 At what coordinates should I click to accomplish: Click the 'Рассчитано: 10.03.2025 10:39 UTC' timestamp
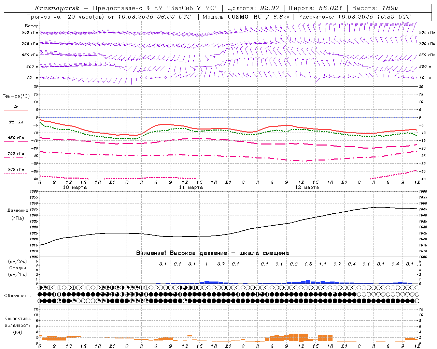coord(354,17)
